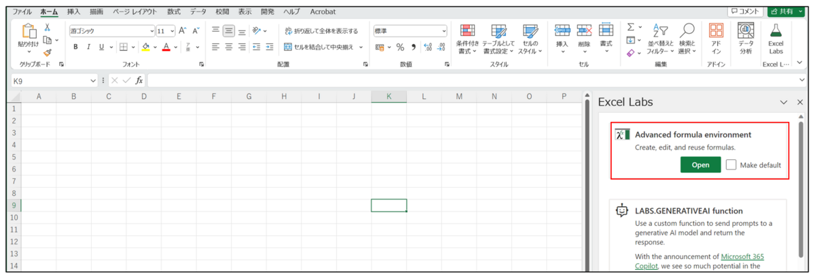This screenshot has width=815, height=278.
Task: Decrease decimal places
Action: 441,47
